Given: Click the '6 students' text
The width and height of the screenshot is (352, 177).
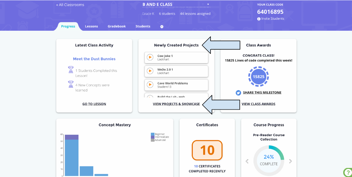Looking at the screenshot, I should [x=167, y=14].
